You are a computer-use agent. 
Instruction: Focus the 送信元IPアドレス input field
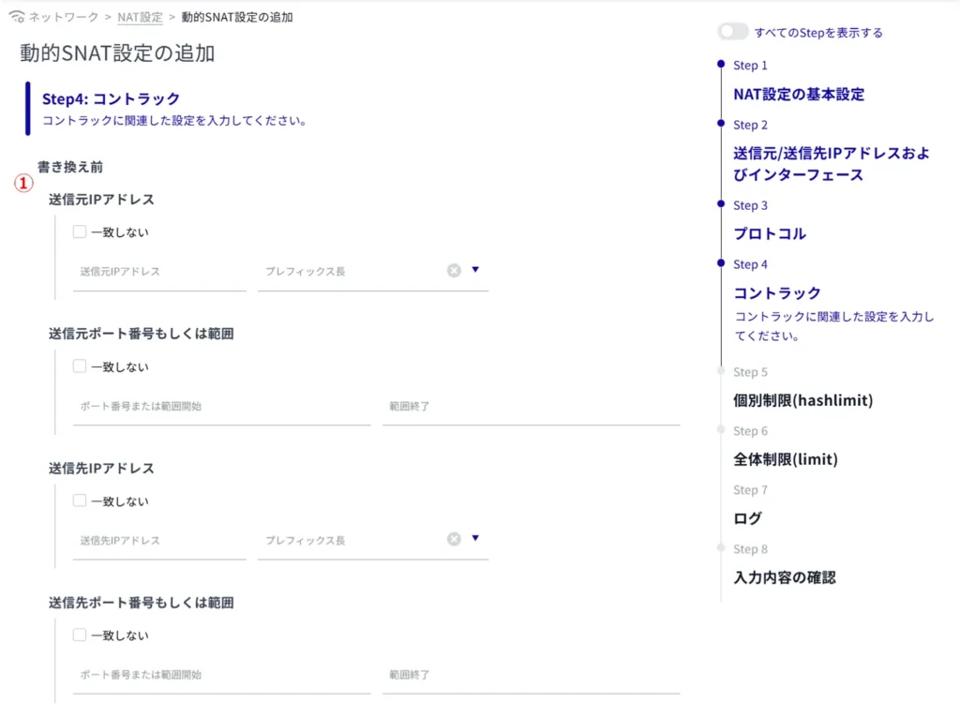(158, 272)
